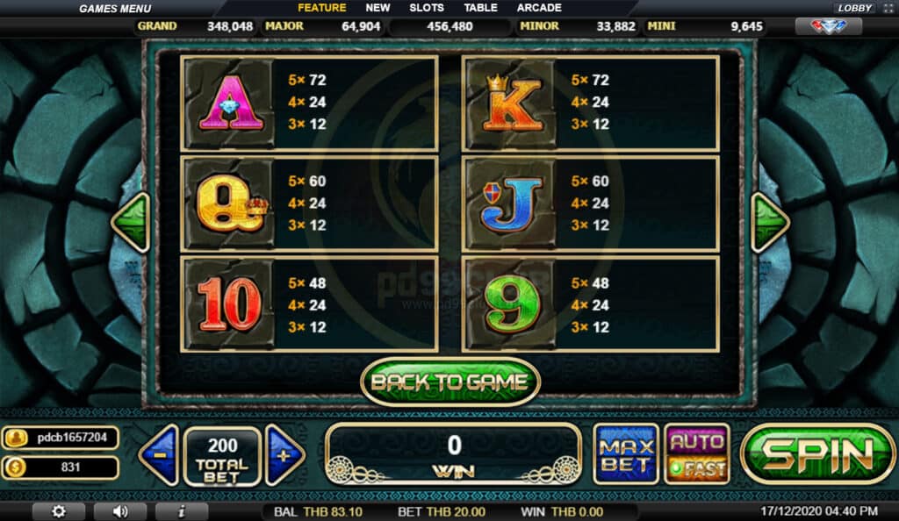899x521 pixels.
Task: Toggle FAST spin mode
Action: 696,470
